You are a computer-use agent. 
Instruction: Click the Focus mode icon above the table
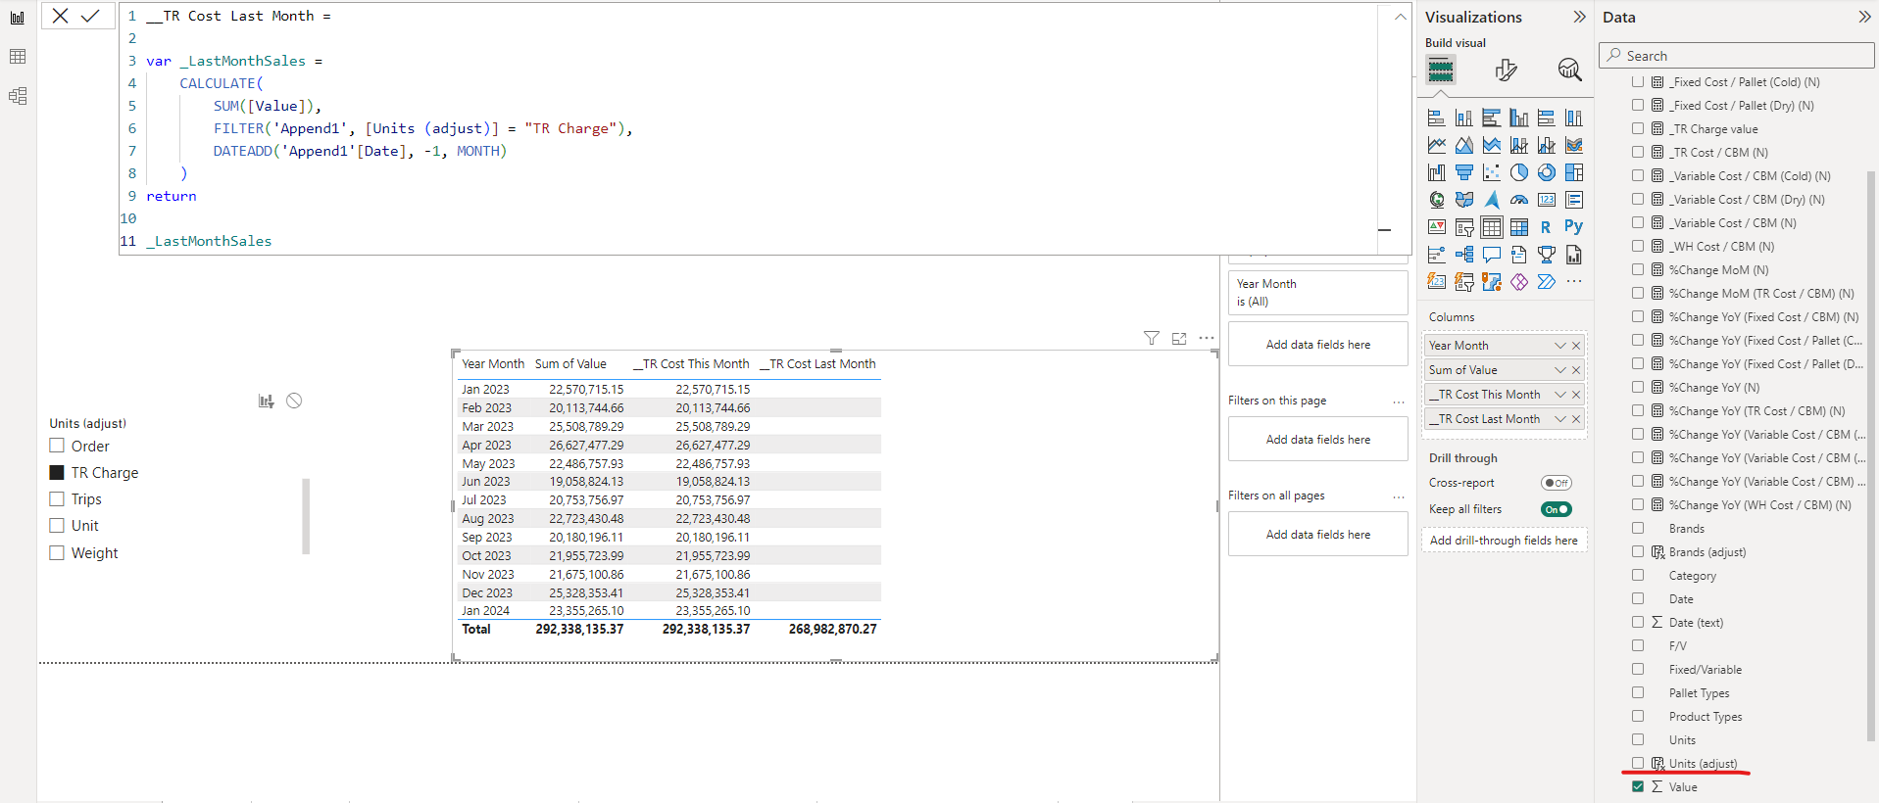1179,338
